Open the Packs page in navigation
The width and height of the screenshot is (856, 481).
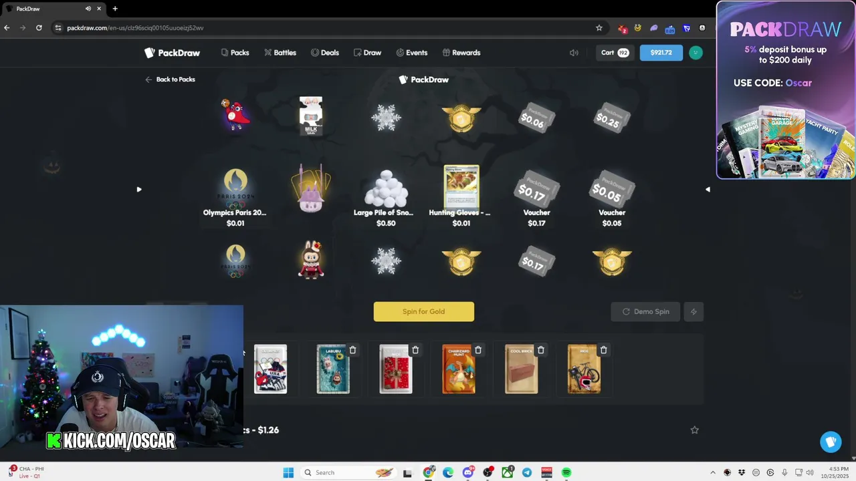(235, 53)
